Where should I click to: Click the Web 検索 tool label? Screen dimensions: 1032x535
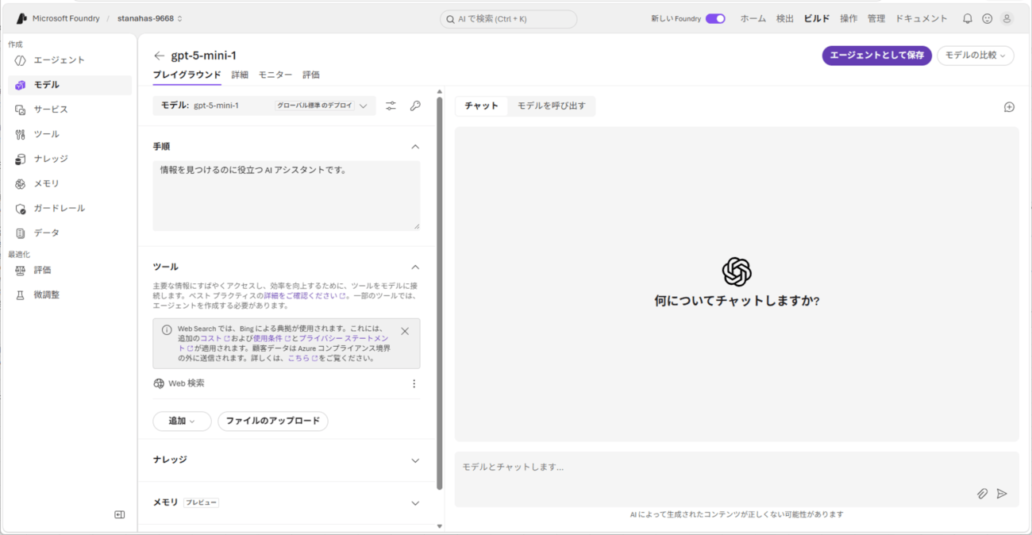(x=187, y=383)
